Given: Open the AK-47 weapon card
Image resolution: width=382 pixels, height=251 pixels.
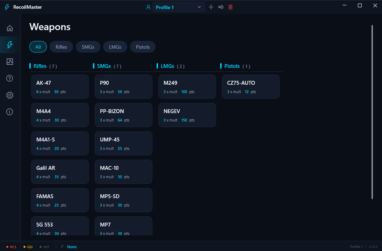Looking at the screenshot, I should click(60, 86).
